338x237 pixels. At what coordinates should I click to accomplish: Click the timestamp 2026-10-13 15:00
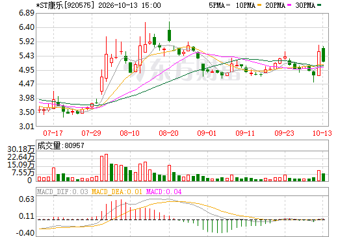tap(129, 5)
